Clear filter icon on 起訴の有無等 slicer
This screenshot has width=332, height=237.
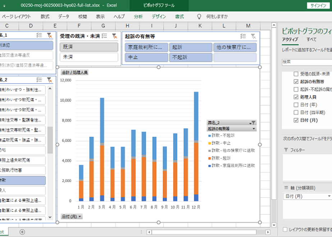point(253,36)
